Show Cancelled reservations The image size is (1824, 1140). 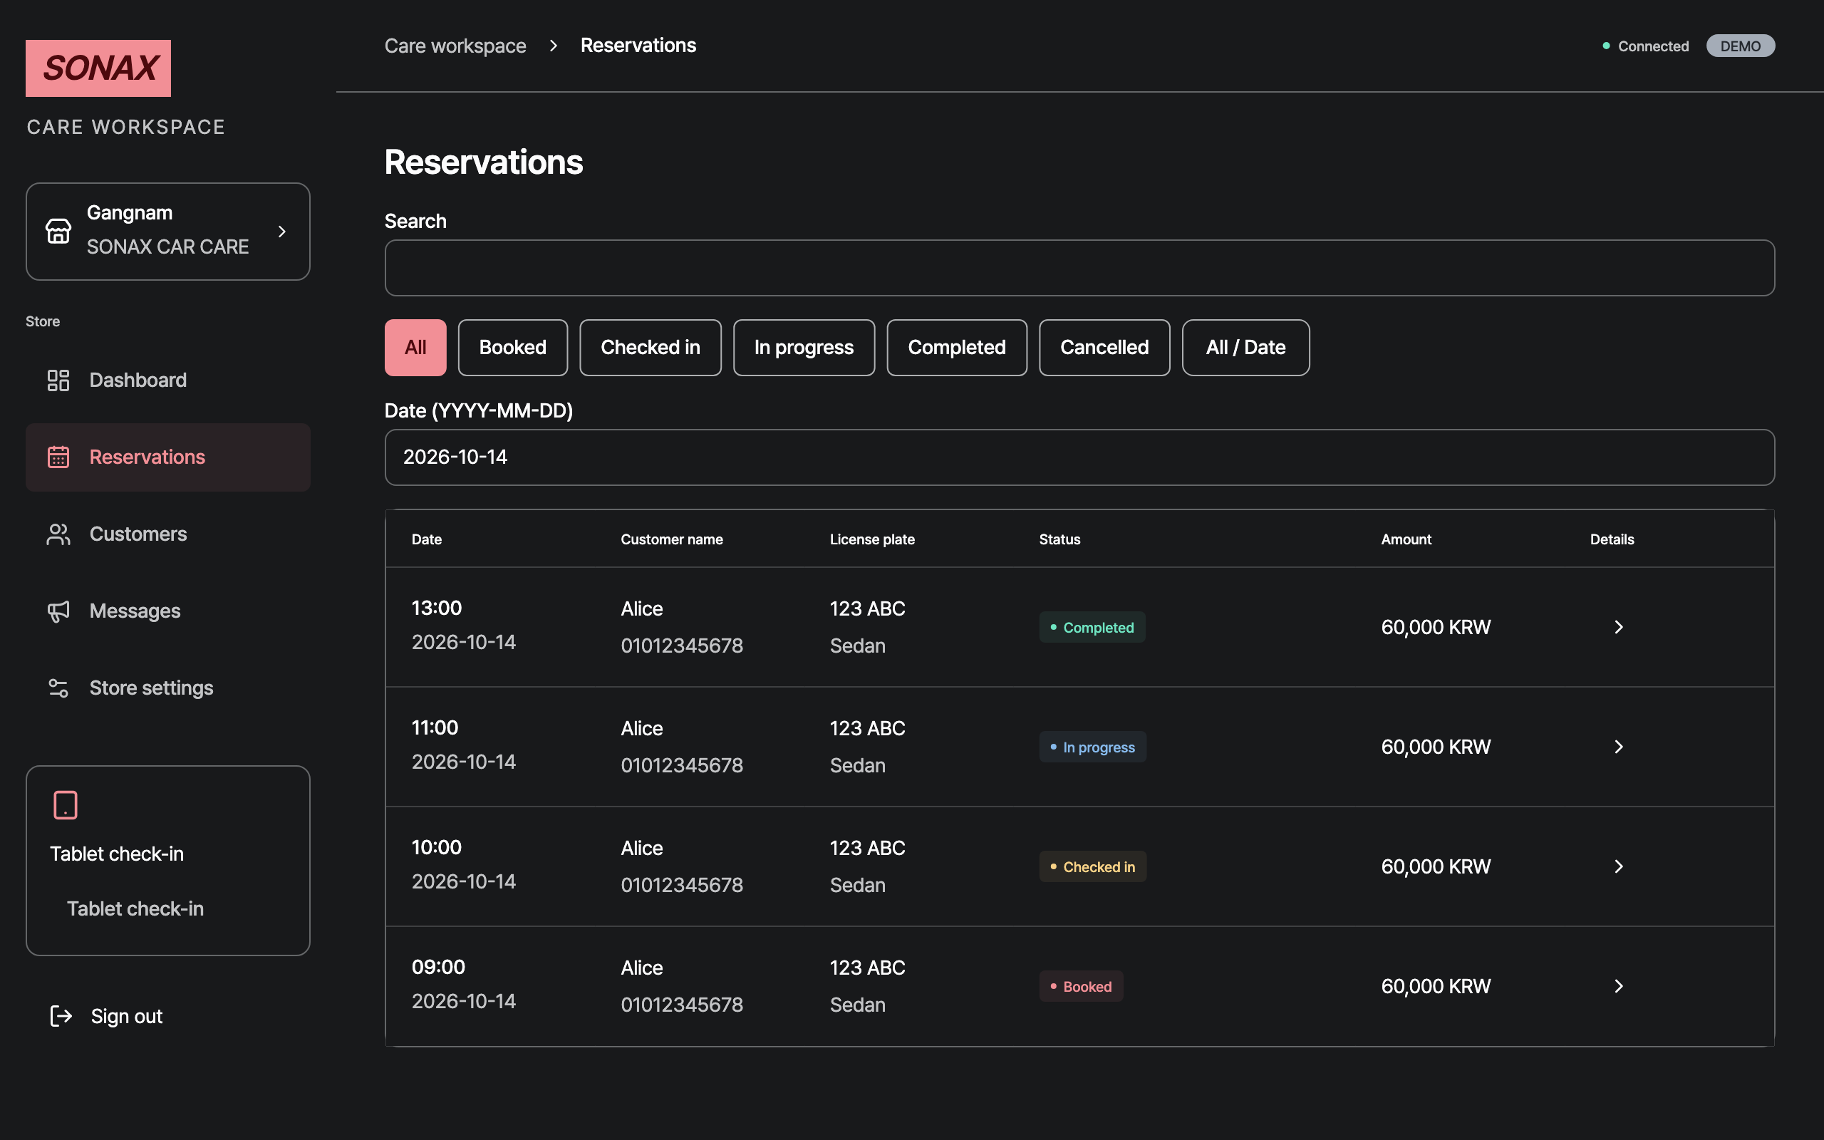pyautogui.click(x=1104, y=348)
